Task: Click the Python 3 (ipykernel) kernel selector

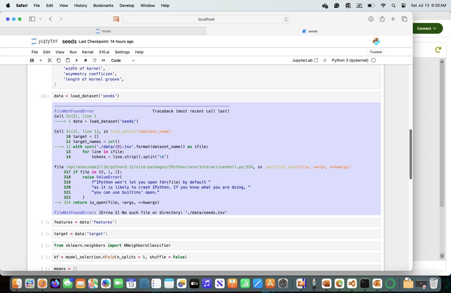Action: click(x=350, y=60)
